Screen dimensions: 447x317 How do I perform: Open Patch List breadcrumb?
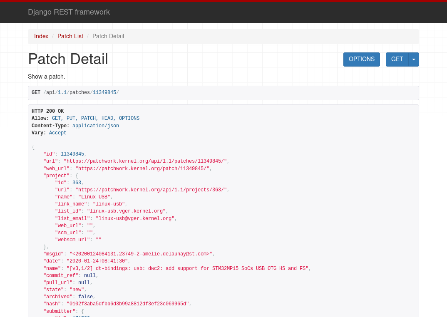click(x=70, y=36)
